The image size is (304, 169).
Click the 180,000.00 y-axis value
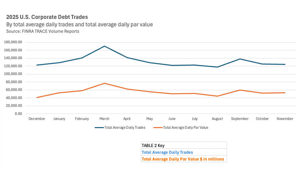pyautogui.click(x=12, y=42)
